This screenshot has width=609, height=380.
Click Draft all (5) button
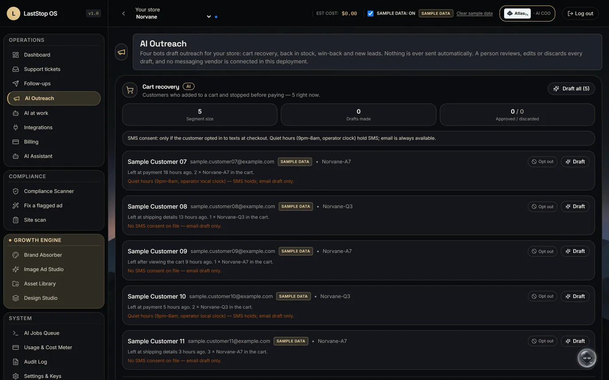pyautogui.click(x=571, y=88)
